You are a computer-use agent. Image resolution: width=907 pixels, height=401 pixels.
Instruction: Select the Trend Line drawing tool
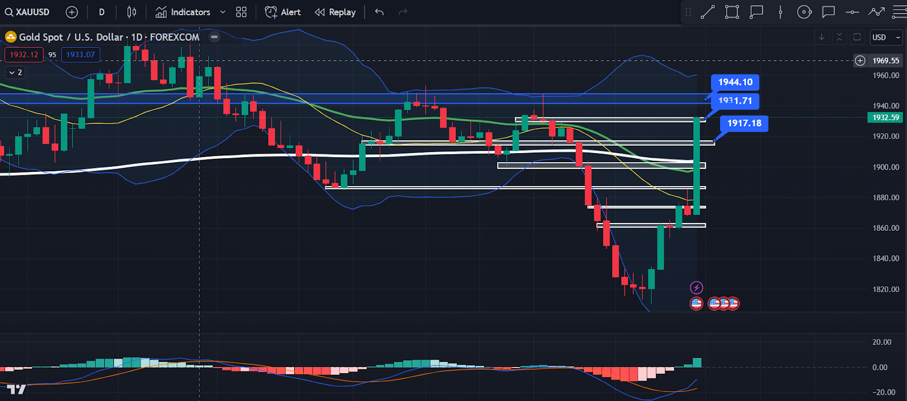click(x=707, y=12)
